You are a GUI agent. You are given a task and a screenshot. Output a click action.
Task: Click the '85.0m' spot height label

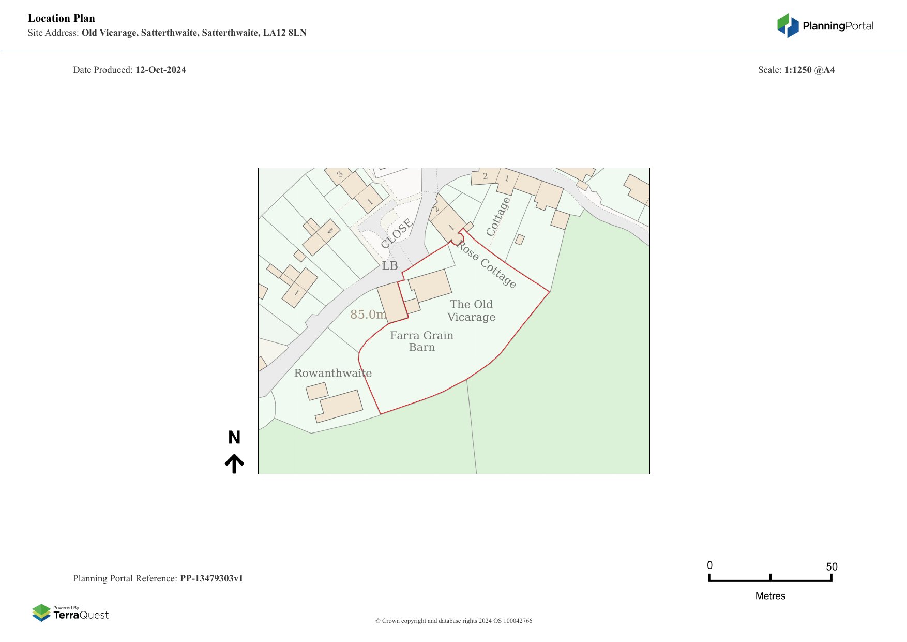coord(368,315)
